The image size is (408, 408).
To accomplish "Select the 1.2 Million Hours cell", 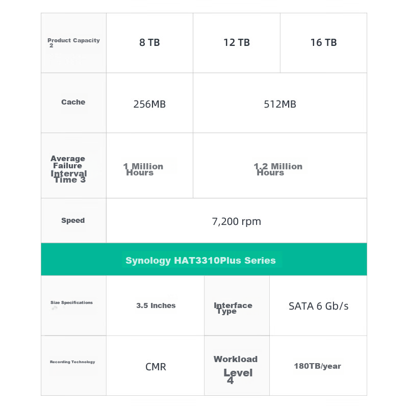I will coord(278,169).
